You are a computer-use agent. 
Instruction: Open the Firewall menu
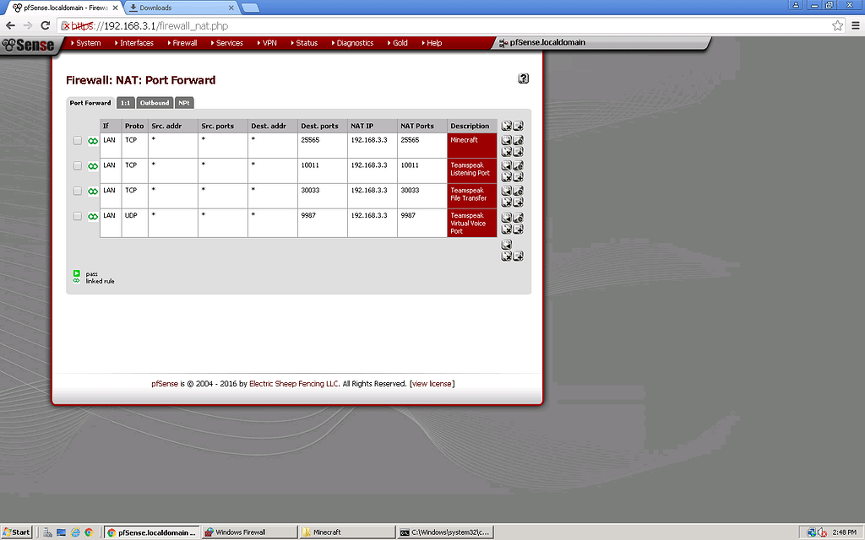pos(182,42)
